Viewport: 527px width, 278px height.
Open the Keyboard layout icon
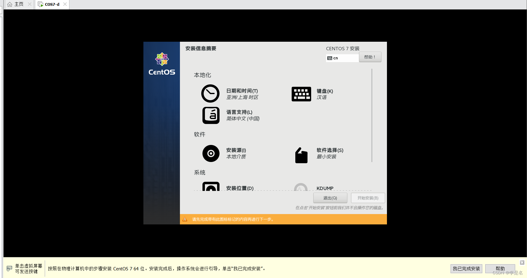[x=301, y=94]
